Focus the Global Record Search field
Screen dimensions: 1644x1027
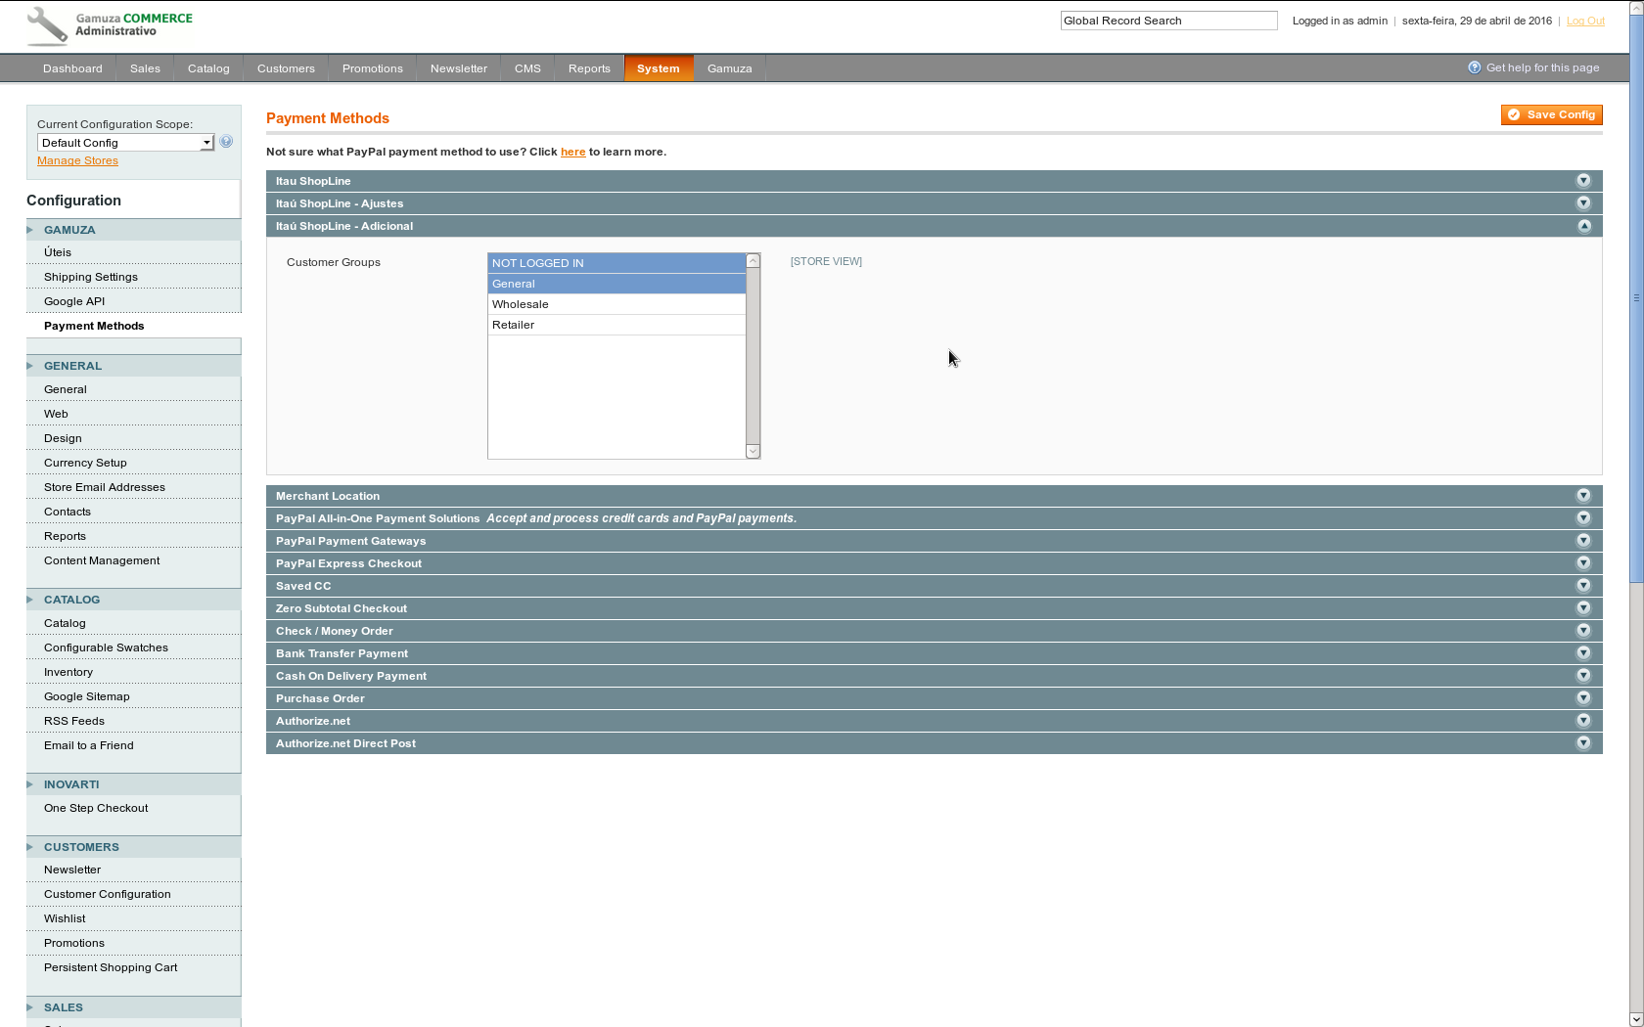tap(1168, 21)
